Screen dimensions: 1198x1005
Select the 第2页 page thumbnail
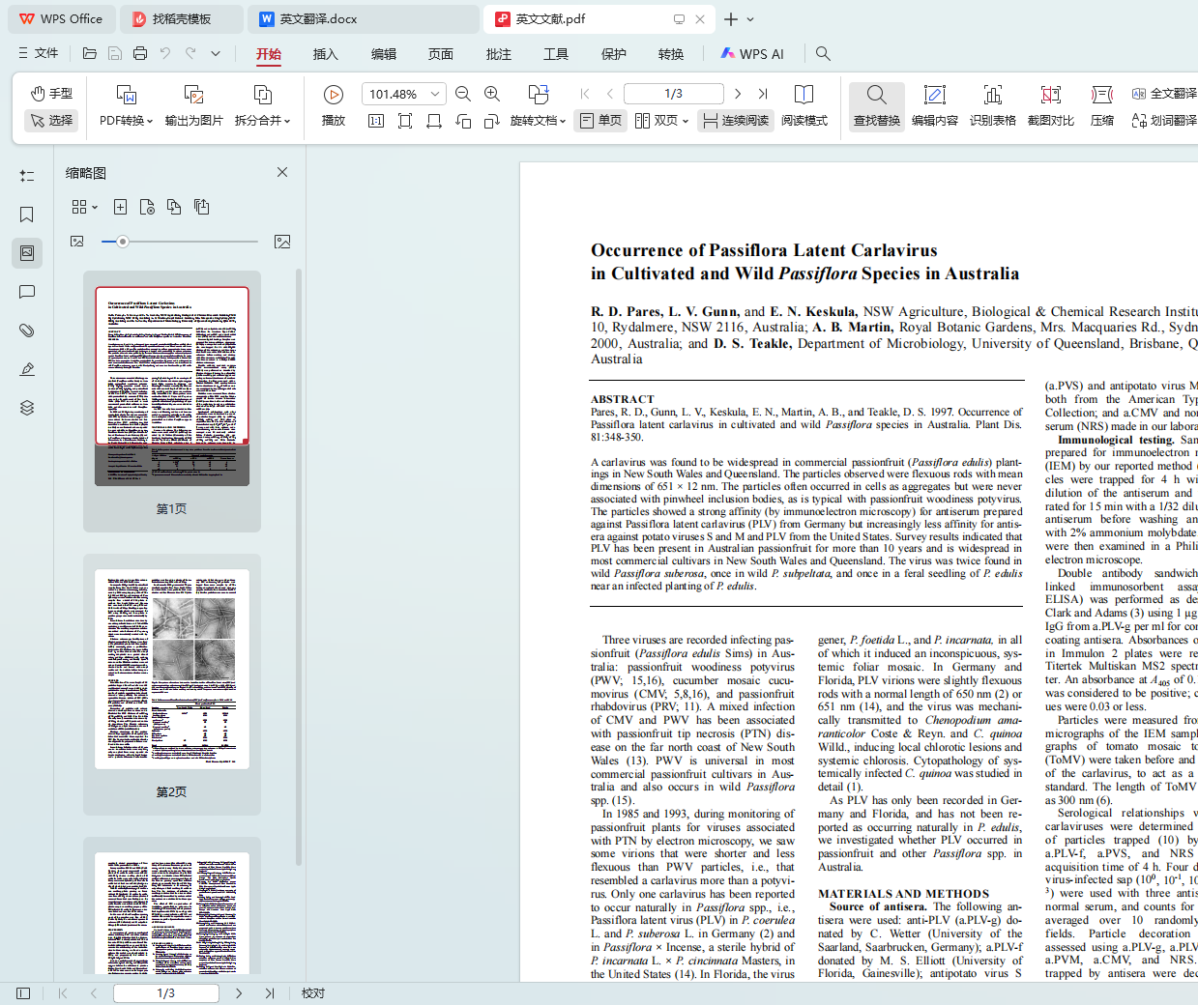172,669
